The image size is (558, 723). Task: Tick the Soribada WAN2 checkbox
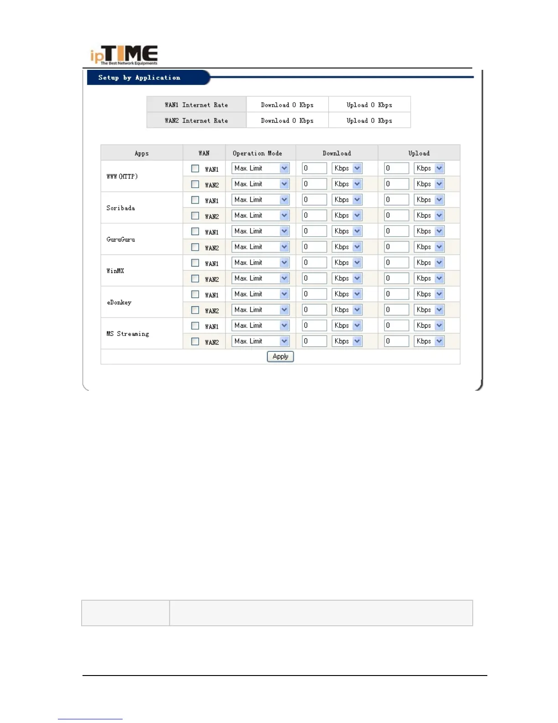[x=195, y=215]
